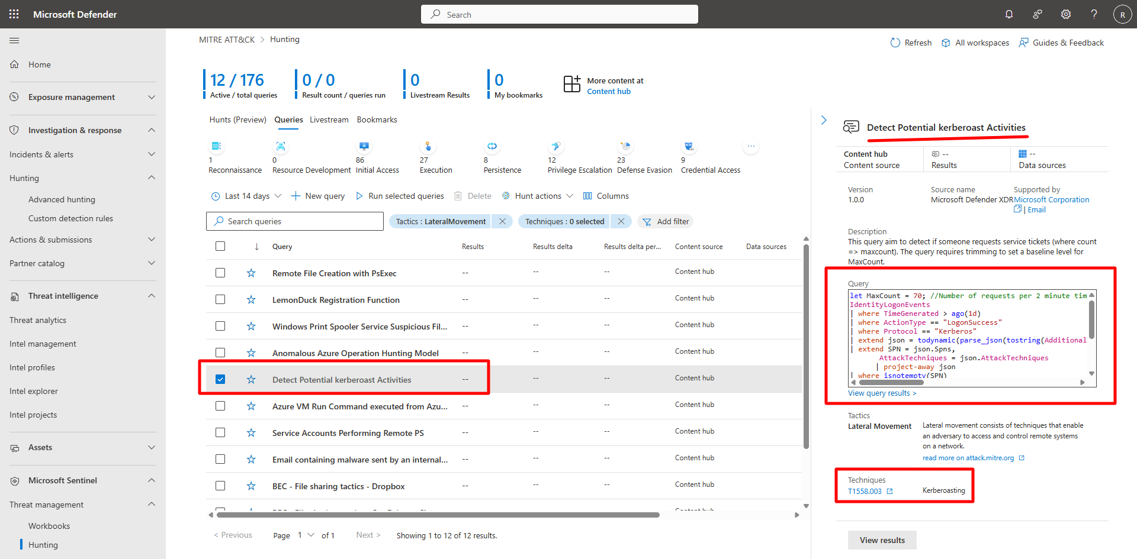Screen dimensions: 1137x559
Task: Open the Hunt actions dropdown
Action: pos(538,196)
